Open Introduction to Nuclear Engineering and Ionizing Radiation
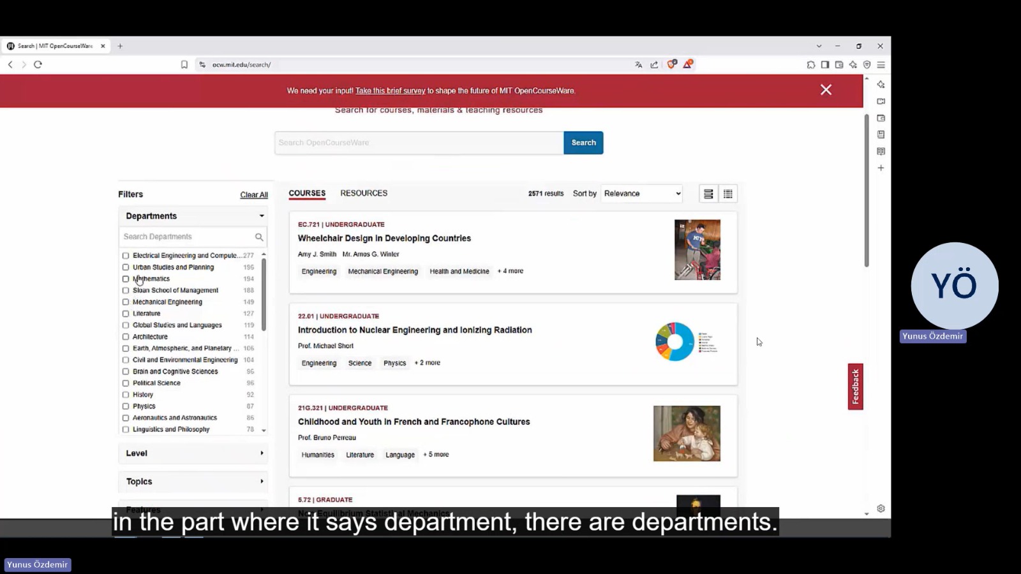This screenshot has height=574, width=1021. pyautogui.click(x=415, y=330)
